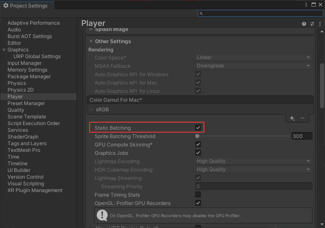
Task: Select Quality in the settings sidebar
Action: [16, 110]
